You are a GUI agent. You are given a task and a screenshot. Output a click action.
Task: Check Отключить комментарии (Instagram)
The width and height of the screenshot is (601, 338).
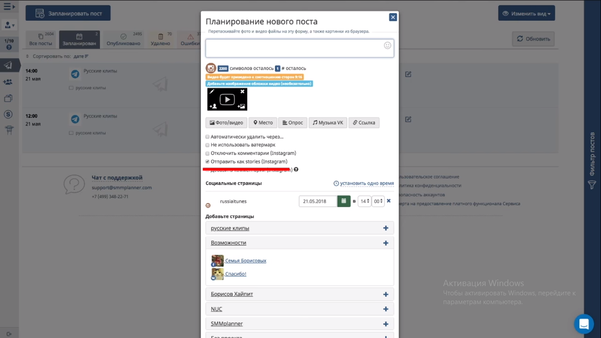pyautogui.click(x=208, y=153)
